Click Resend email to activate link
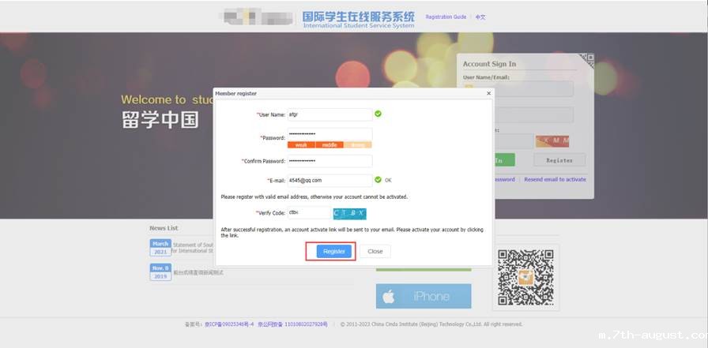 (555, 180)
